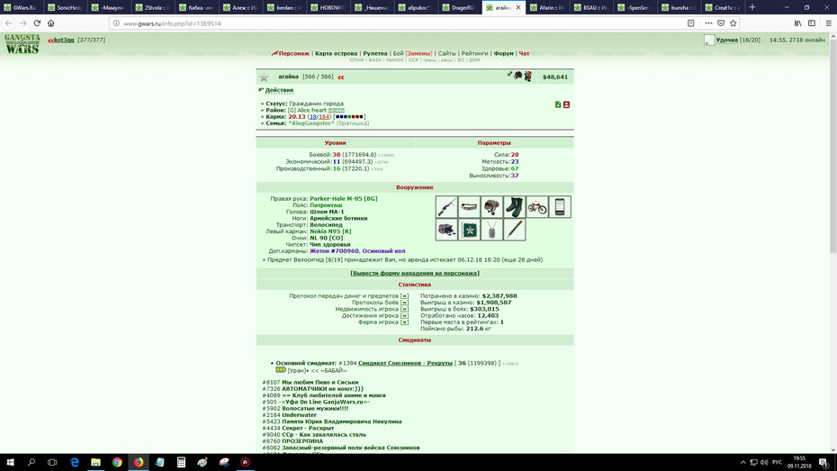Click the browser address bar
This screenshot has width=837, height=471.
tap(398, 23)
